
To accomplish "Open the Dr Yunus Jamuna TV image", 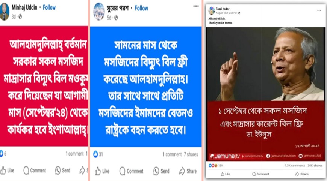I will [x=266, y=94].
